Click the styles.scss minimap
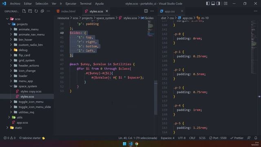Viewport: 261px width, 147px height. (x=150, y=28)
